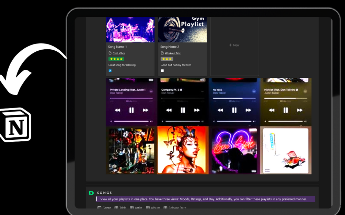Pause the No Idea player

(234, 110)
